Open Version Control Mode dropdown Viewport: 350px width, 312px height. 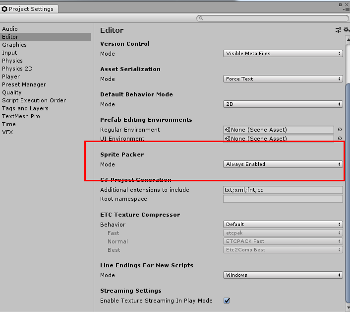[283, 54]
